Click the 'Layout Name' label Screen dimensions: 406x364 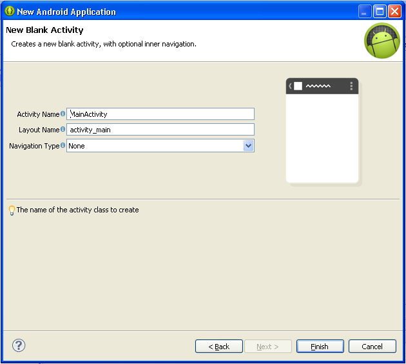[x=39, y=130]
